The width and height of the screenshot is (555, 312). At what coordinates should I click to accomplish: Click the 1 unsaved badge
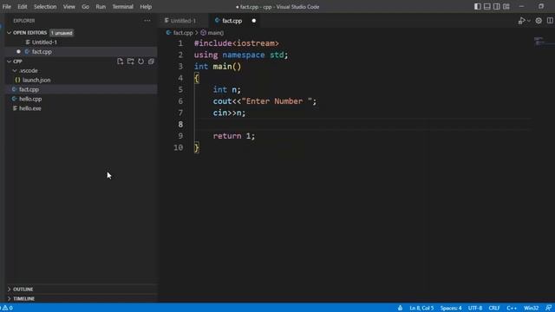62,33
